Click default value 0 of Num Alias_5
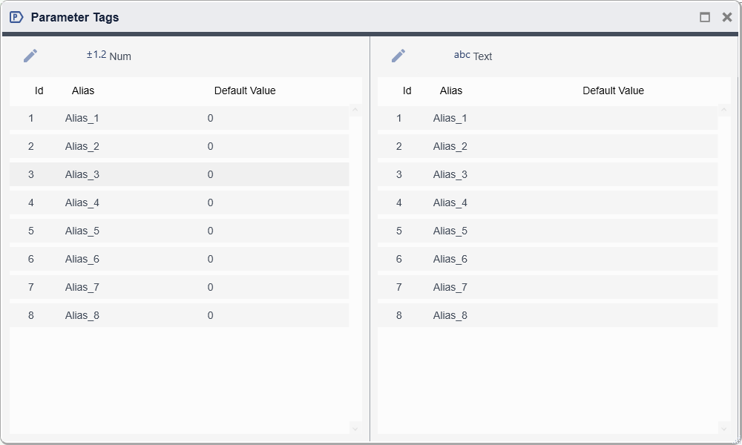742x445 pixels. 211,231
